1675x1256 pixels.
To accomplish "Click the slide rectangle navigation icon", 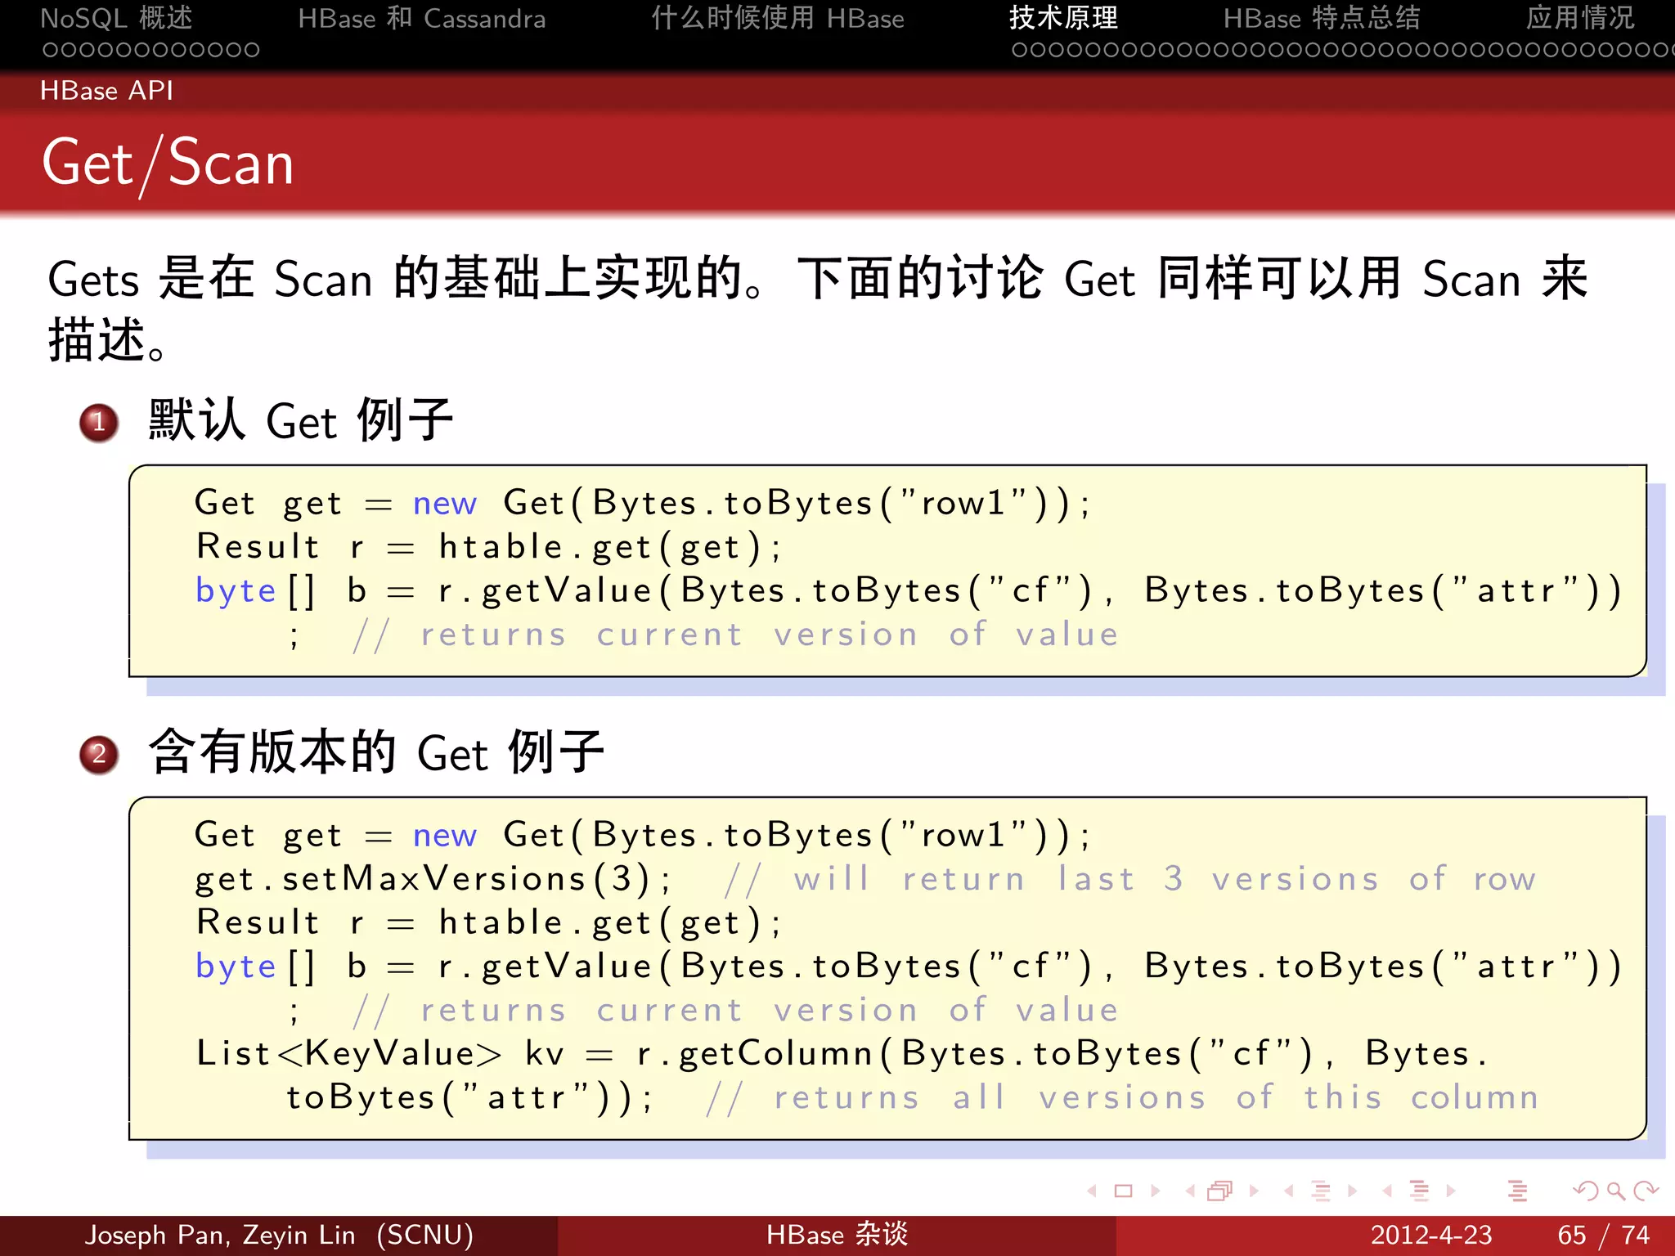I will (1124, 1191).
